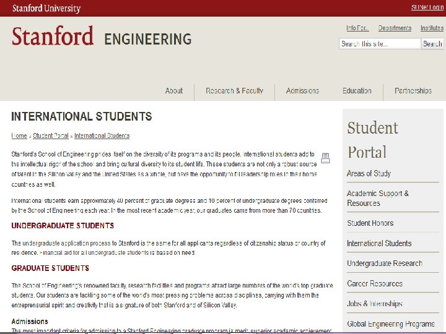Click the Search button
The height and width of the screenshot is (334, 446).
(x=432, y=44)
